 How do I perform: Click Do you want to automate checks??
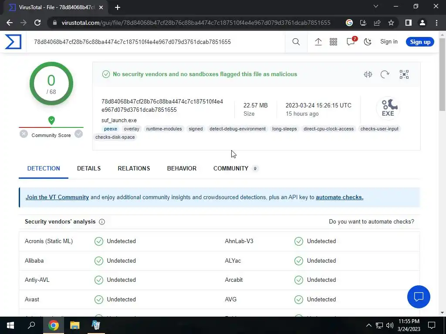pyautogui.click(x=372, y=222)
